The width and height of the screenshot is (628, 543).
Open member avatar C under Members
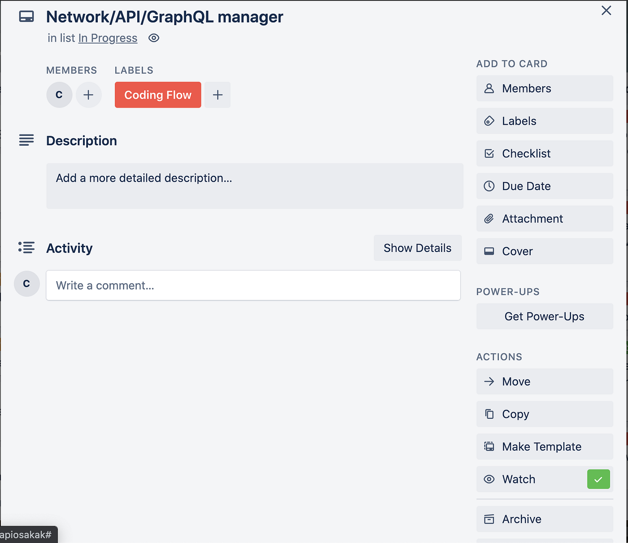coord(59,95)
